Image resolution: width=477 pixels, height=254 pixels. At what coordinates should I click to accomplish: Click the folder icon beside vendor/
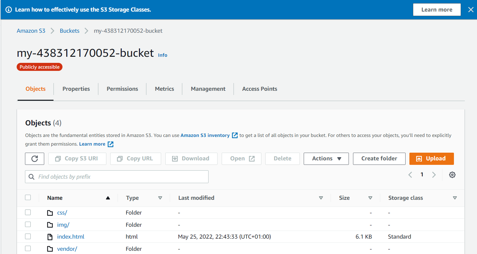coord(50,249)
